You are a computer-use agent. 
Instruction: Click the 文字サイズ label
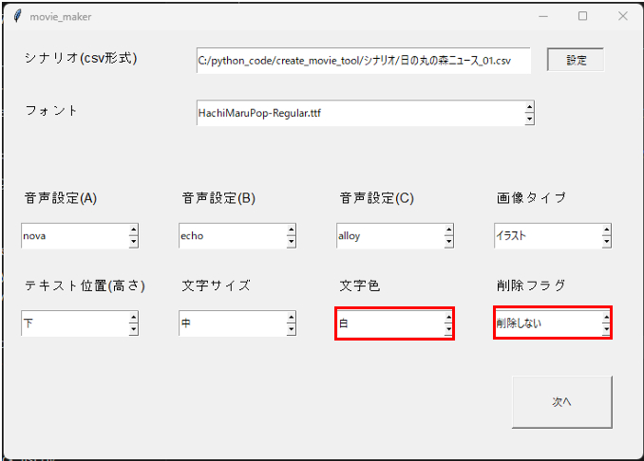point(216,286)
